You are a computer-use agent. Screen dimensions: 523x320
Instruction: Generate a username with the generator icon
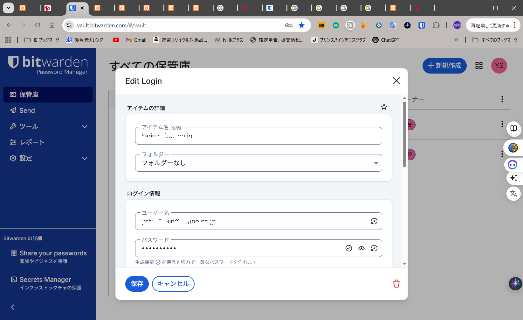point(374,221)
